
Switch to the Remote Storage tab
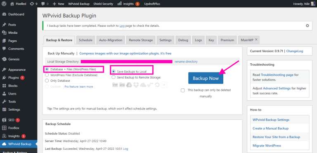click(x=141, y=40)
